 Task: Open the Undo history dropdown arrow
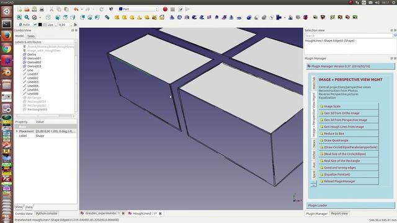click(82, 9)
